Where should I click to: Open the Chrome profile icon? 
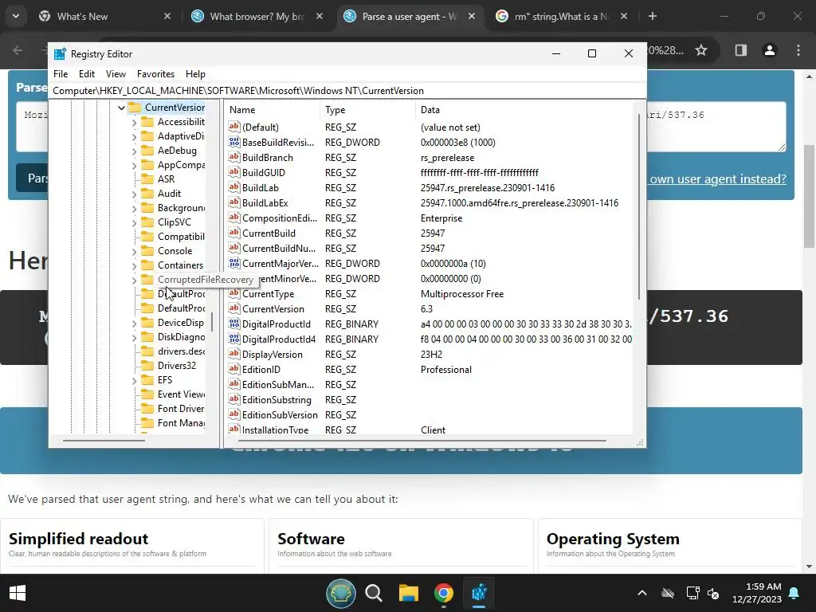(x=769, y=50)
